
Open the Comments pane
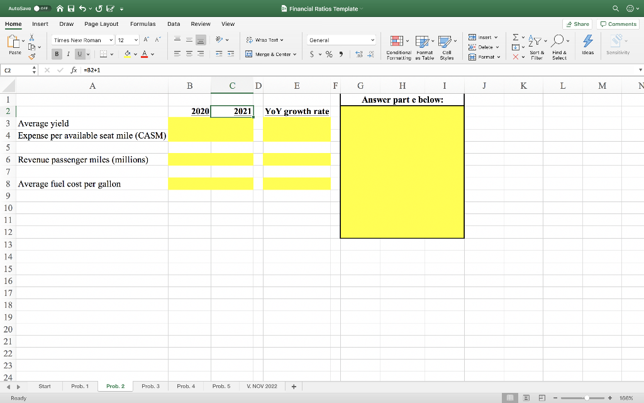coord(618,25)
